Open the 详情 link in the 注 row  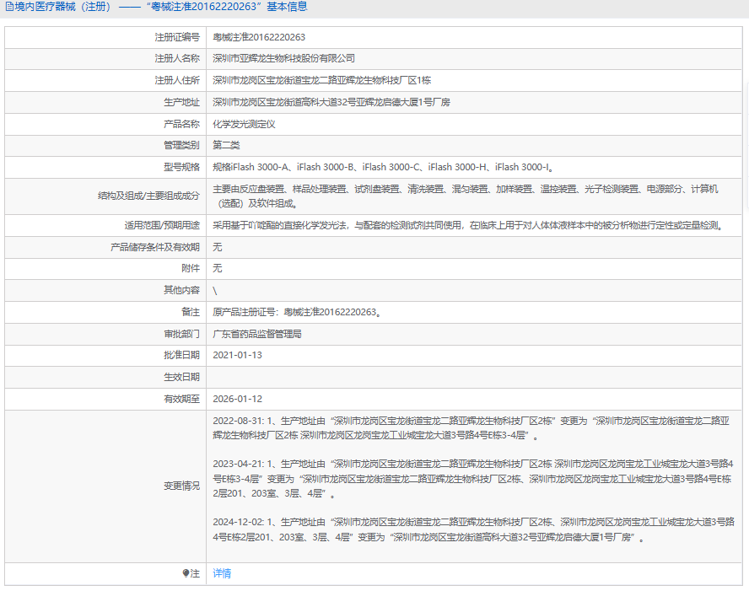[x=222, y=573]
